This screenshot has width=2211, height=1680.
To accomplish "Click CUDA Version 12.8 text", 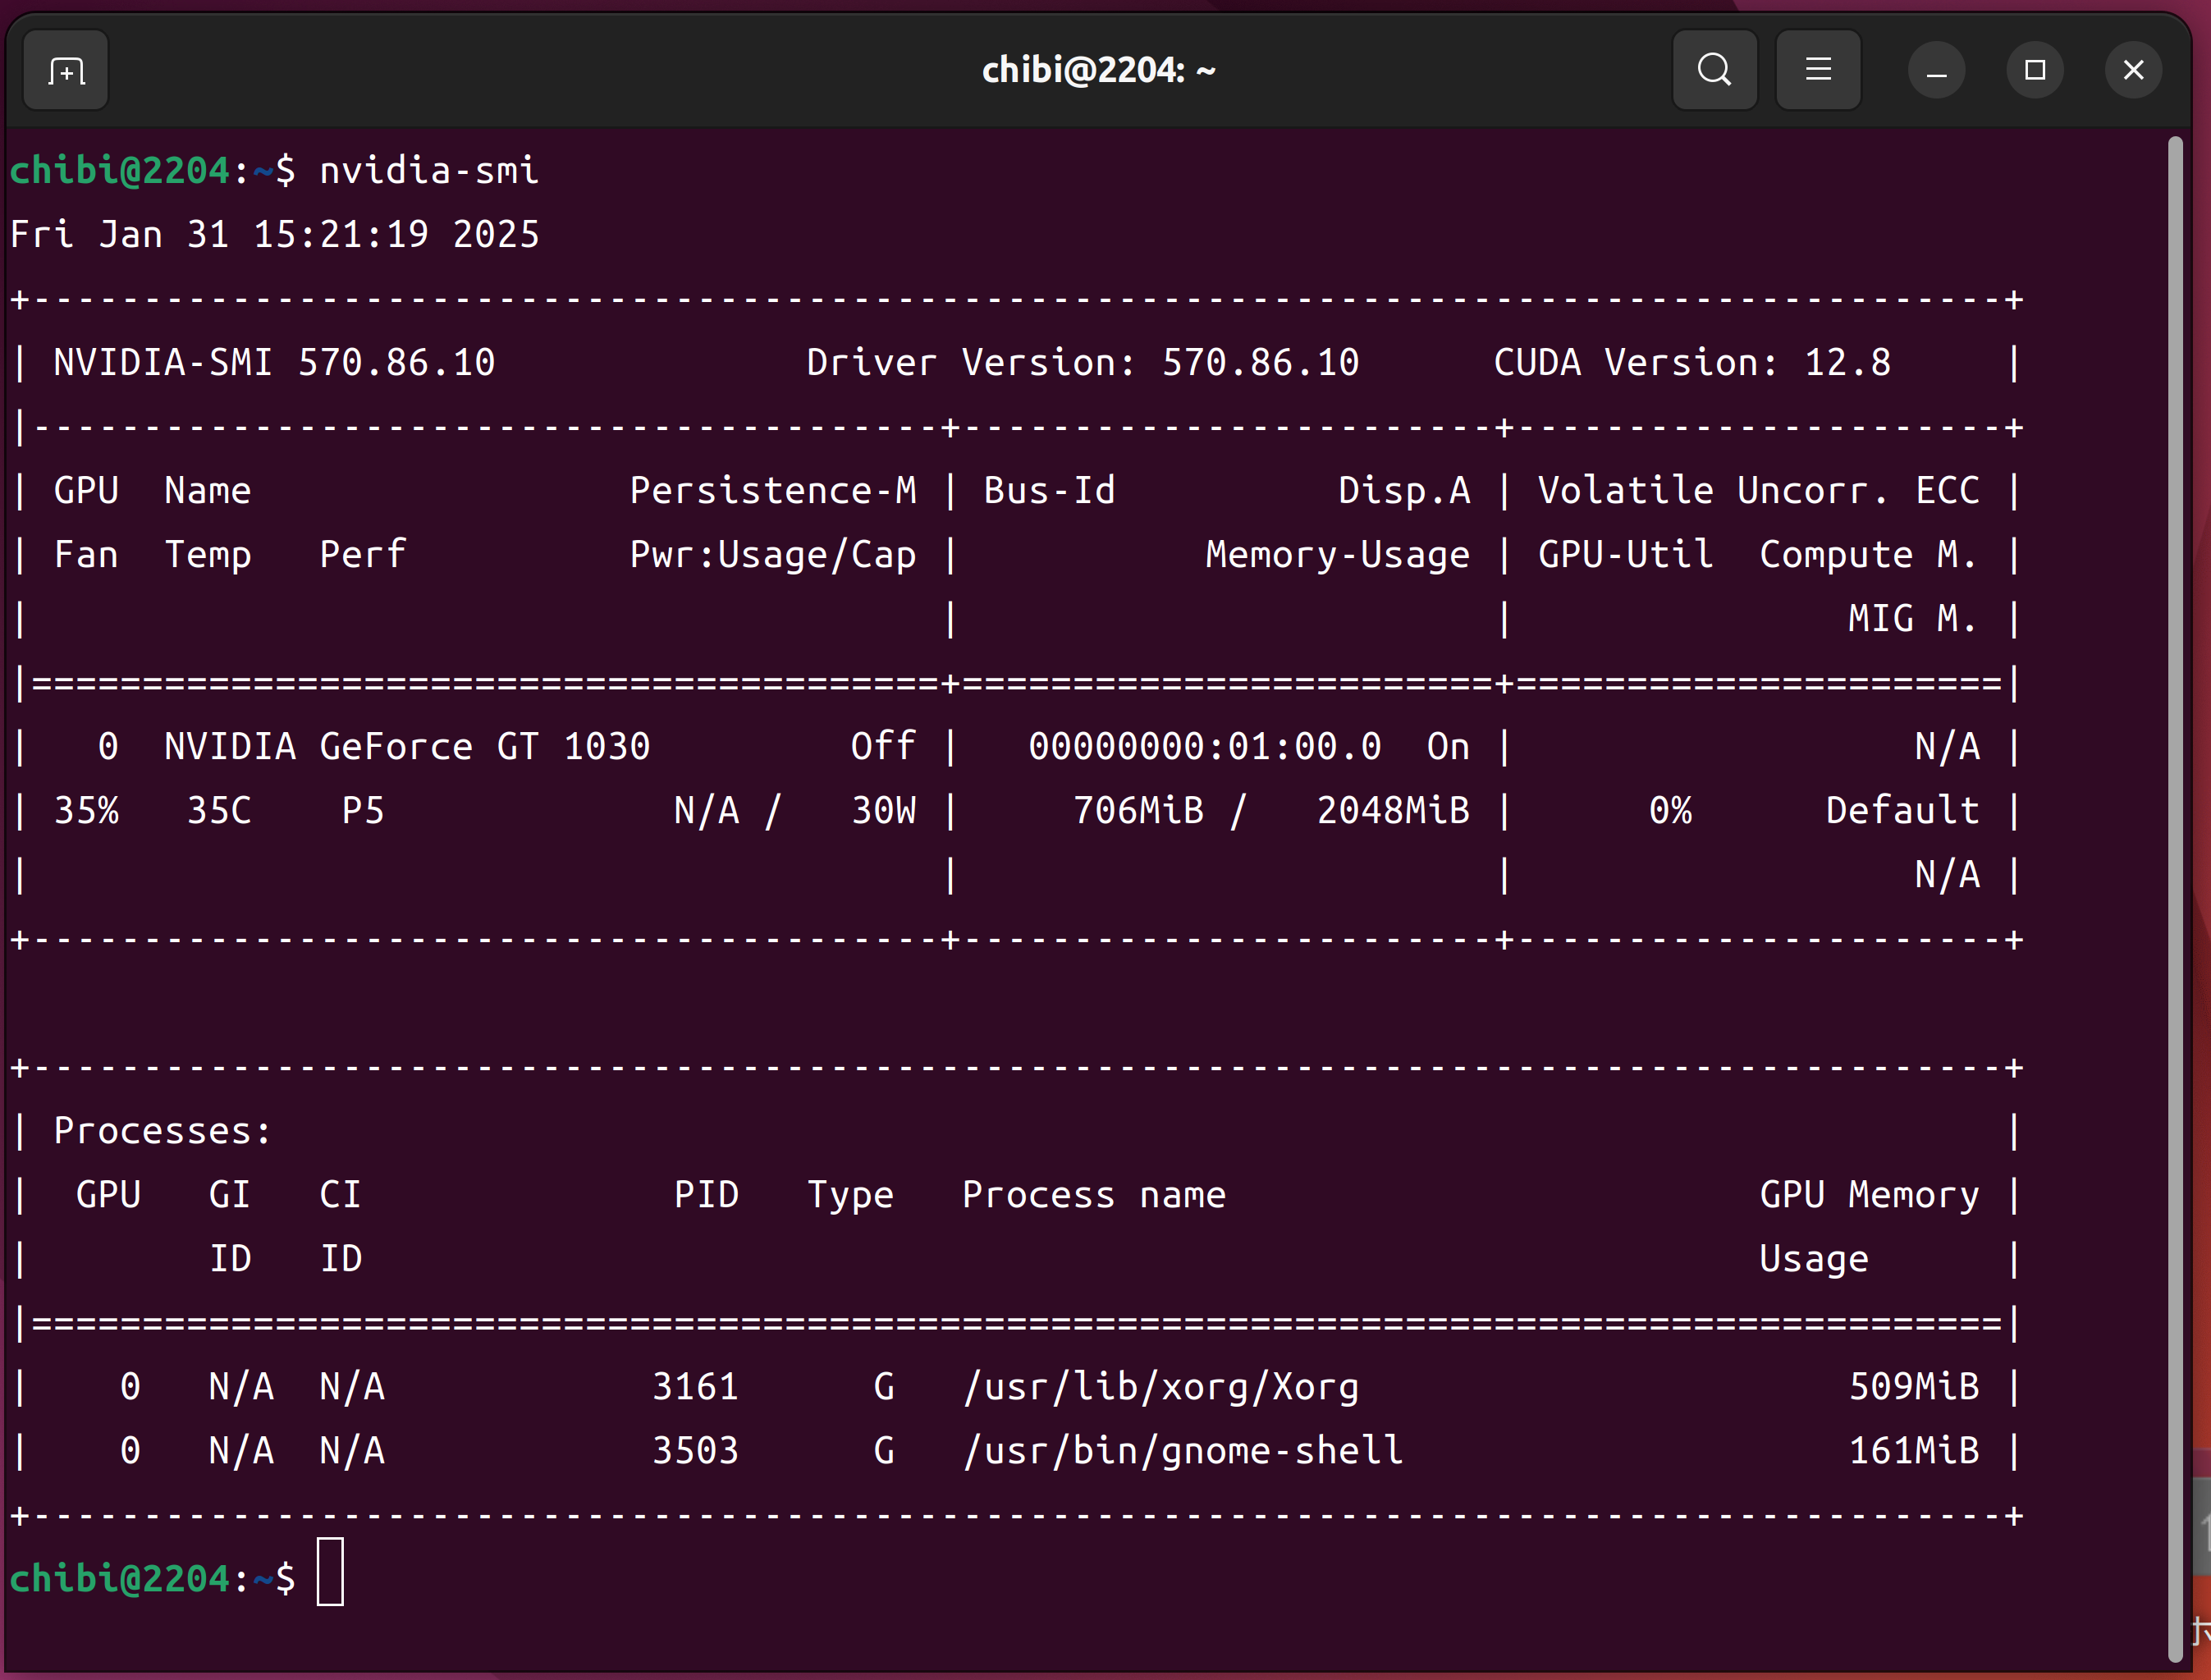I will pos(1691,362).
